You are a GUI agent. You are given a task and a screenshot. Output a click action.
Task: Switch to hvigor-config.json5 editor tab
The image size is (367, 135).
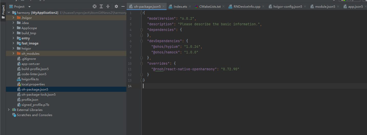[288, 6]
